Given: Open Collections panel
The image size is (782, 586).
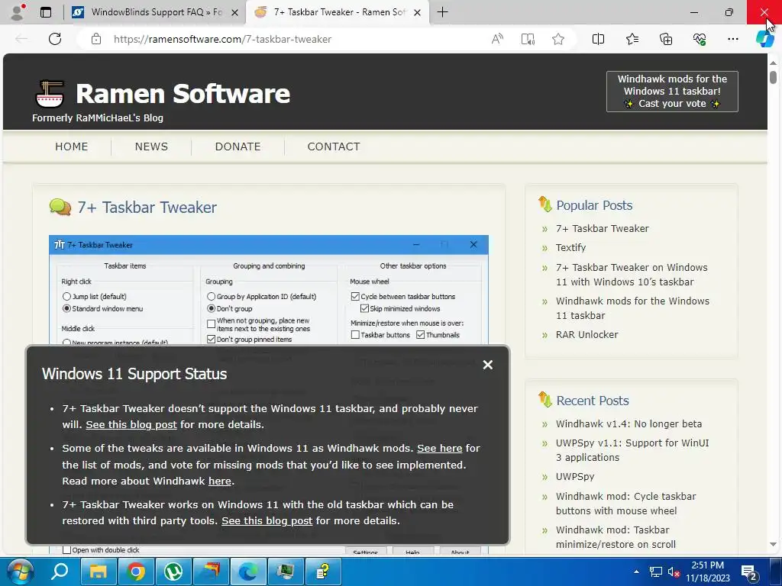Looking at the screenshot, I should pyautogui.click(x=666, y=39).
